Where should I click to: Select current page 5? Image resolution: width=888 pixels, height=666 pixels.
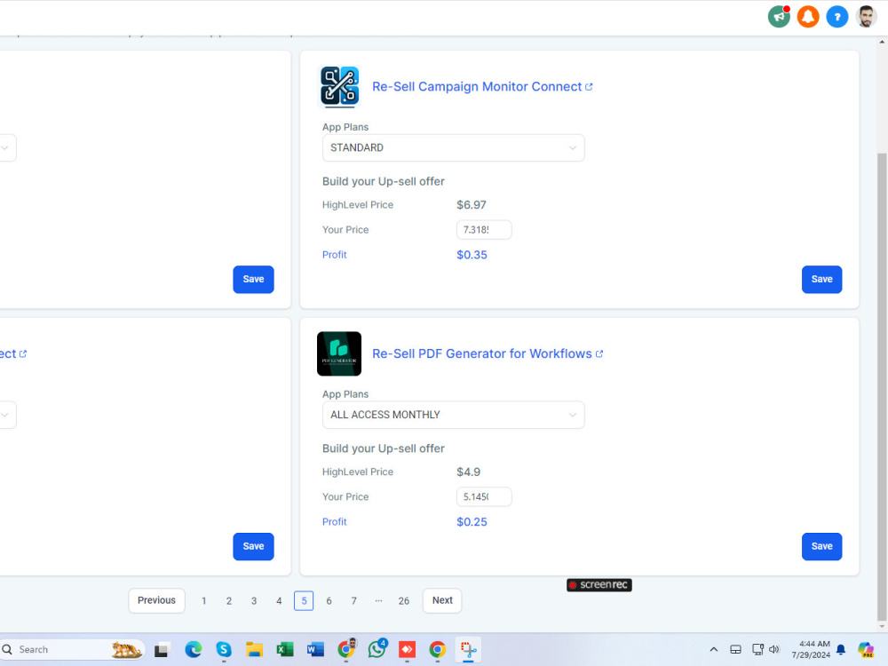[304, 601]
